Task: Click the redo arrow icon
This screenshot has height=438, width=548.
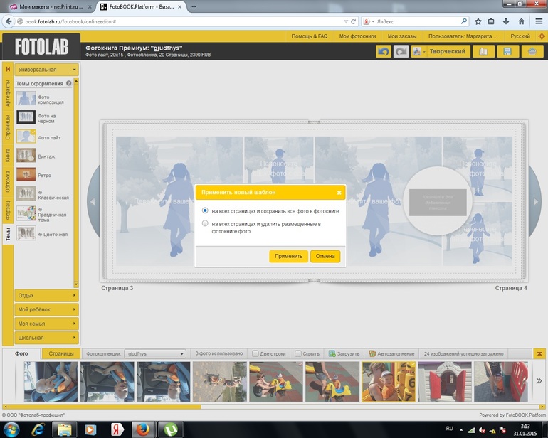Action: pyautogui.click(x=401, y=52)
